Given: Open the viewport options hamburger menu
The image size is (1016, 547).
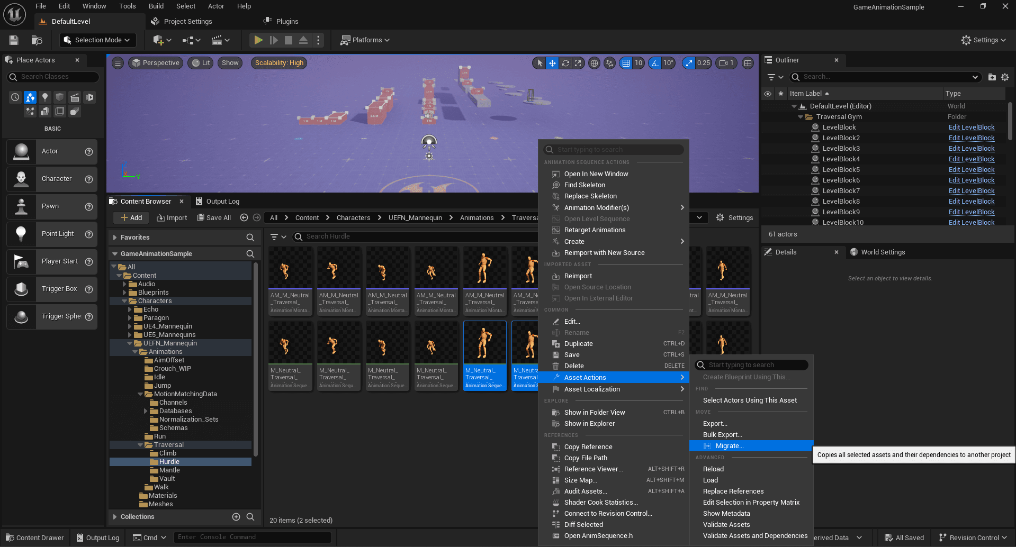Looking at the screenshot, I should [x=118, y=63].
